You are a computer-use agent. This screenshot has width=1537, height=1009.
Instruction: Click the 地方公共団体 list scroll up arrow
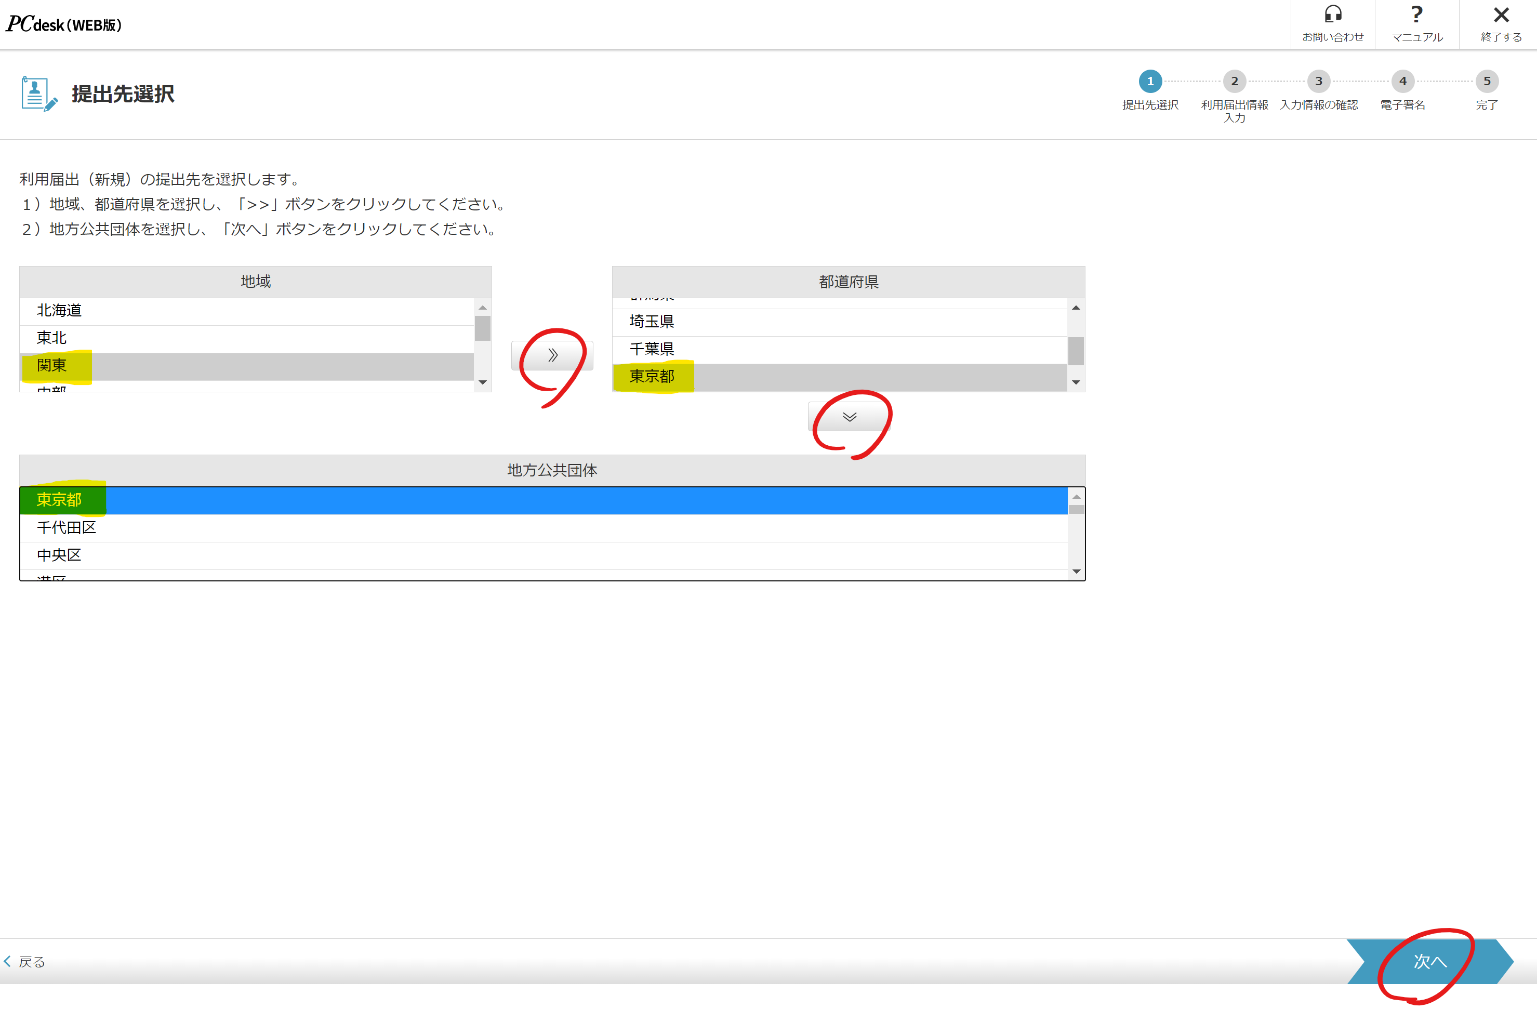click(1076, 496)
